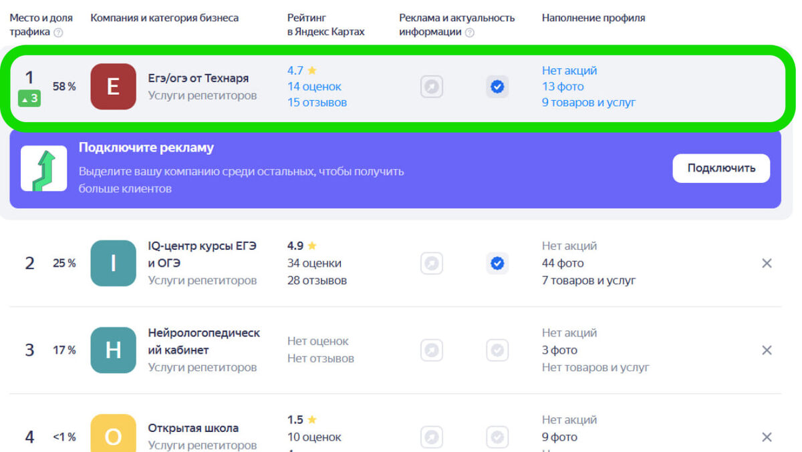The width and height of the screenshot is (802, 452).
Task: Click the 3 фото text
Action: pos(559,350)
